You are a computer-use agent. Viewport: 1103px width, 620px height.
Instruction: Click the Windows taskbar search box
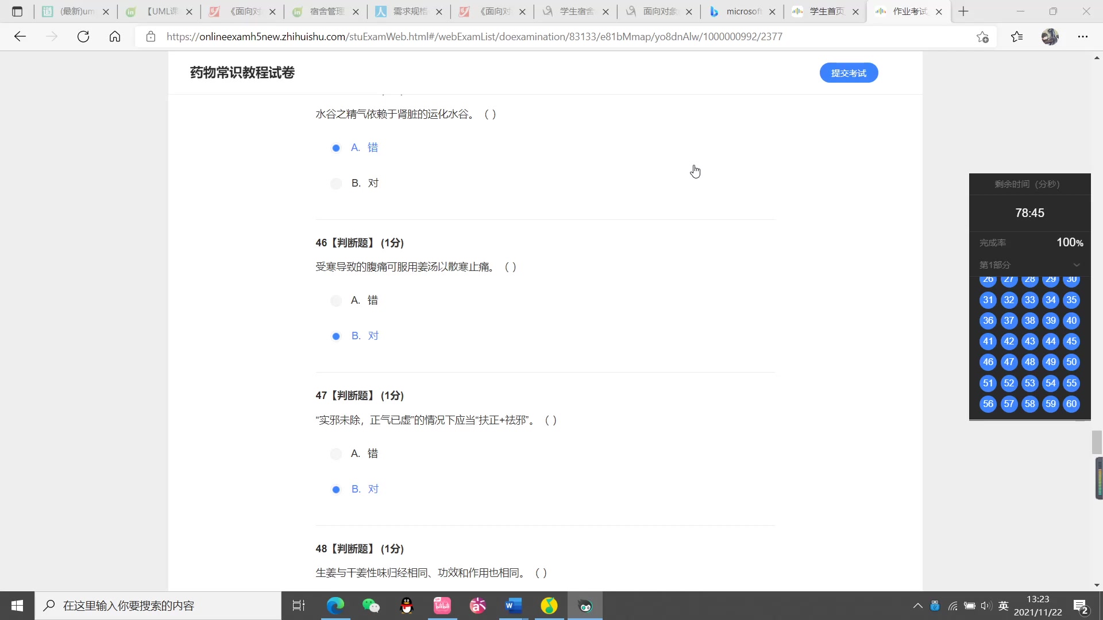pyautogui.click(x=158, y=606)
